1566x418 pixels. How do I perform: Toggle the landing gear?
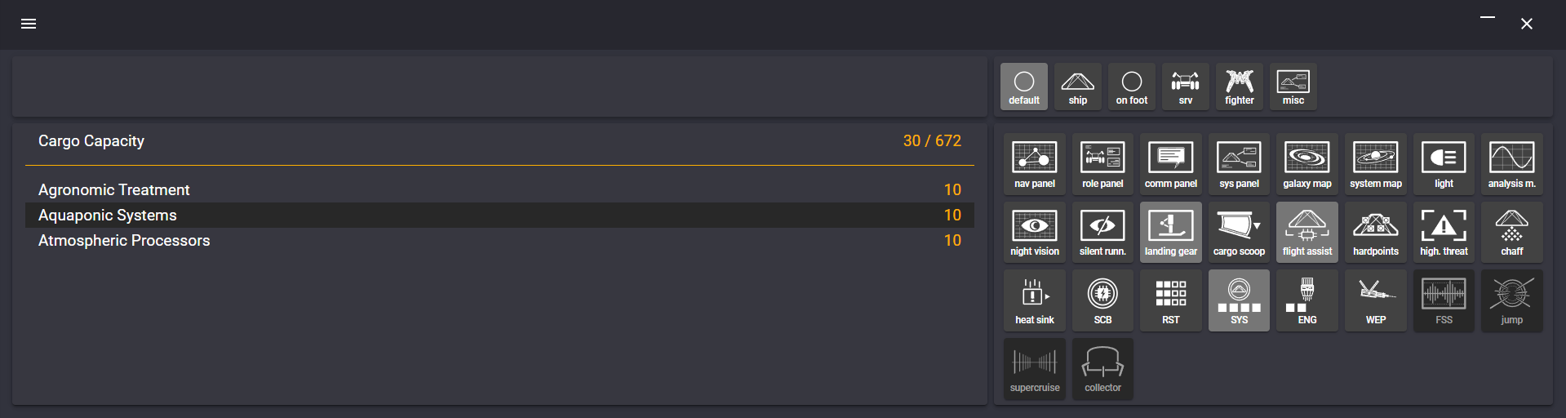click(x=1170, y=233)
